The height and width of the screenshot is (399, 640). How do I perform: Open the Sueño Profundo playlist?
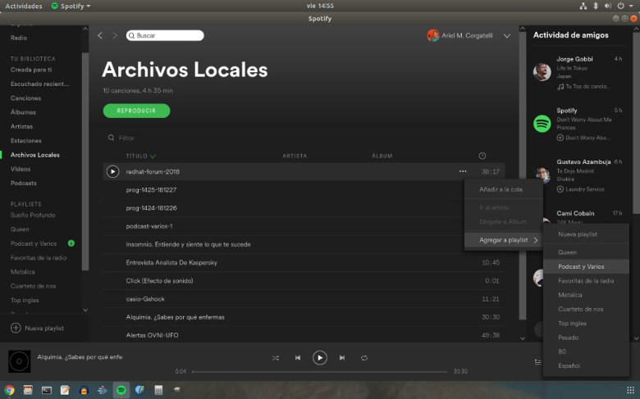[33, 215]
